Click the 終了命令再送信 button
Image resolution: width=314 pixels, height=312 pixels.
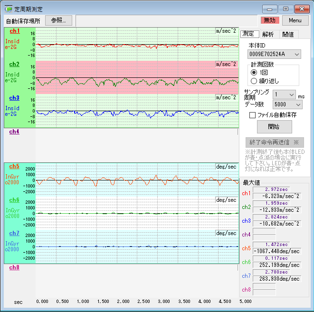(x=275, y=142)
